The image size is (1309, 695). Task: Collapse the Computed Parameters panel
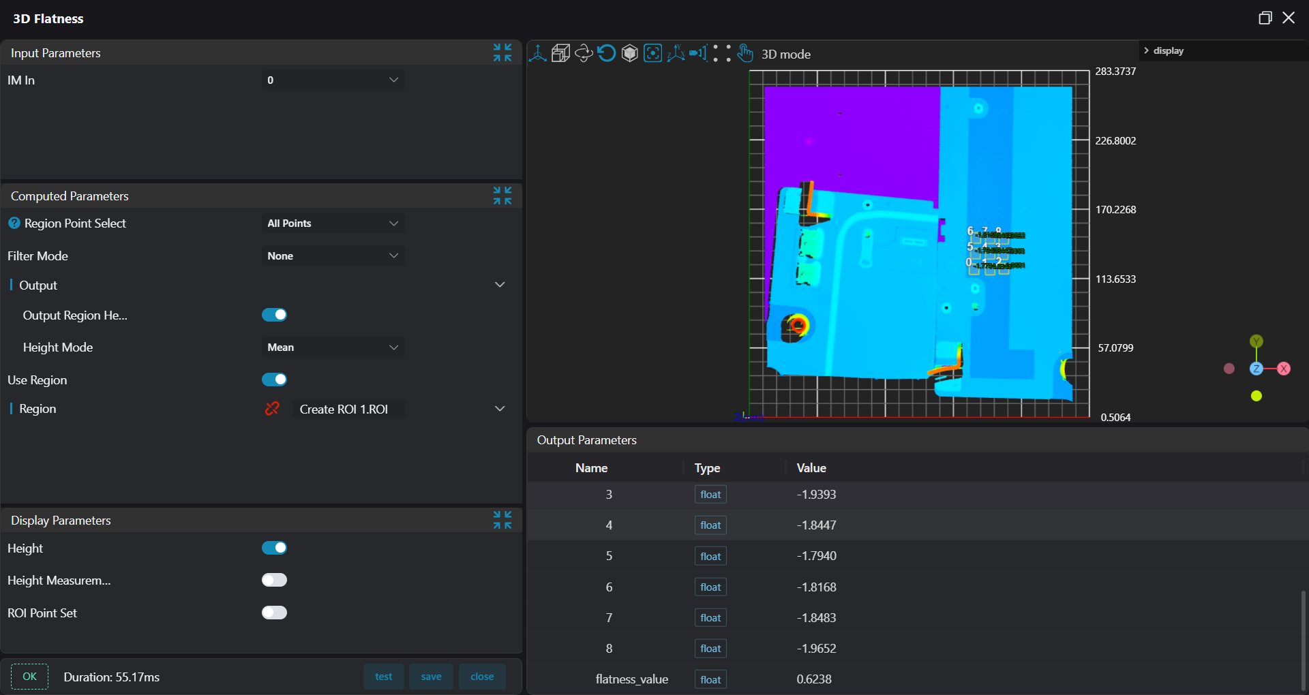click(502, 196)
